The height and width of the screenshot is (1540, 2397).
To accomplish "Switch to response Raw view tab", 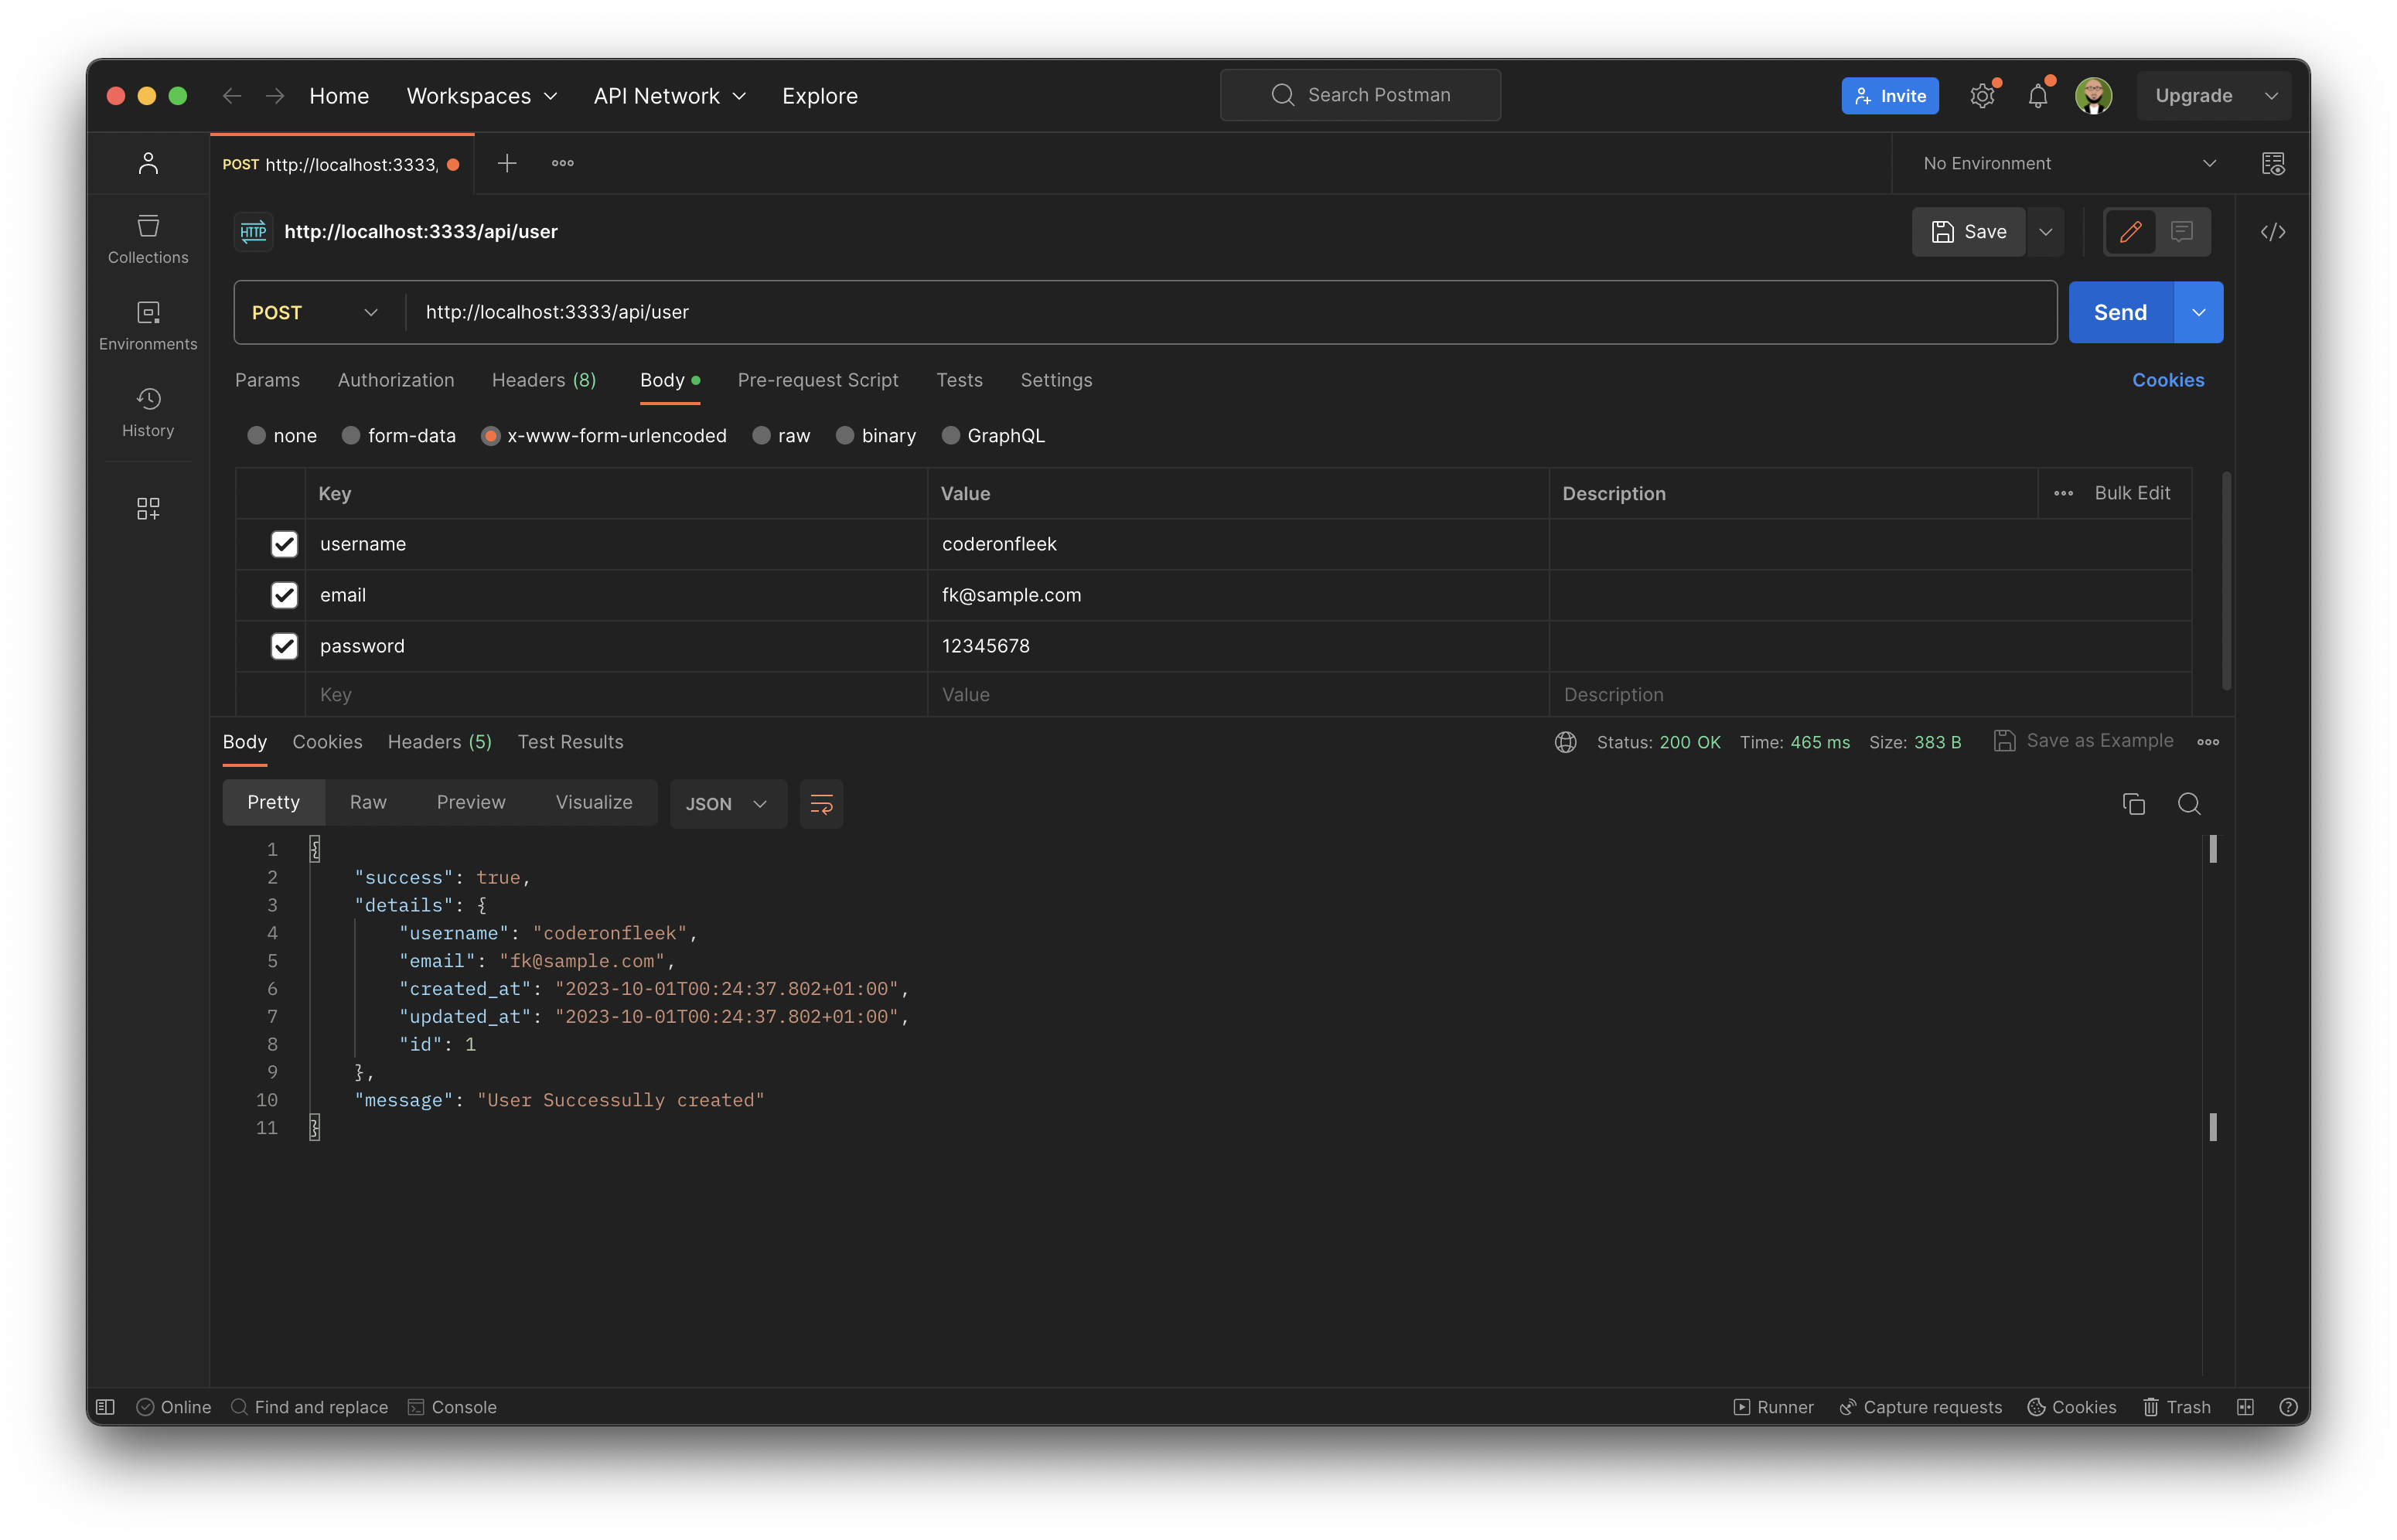I will point(368,802).
